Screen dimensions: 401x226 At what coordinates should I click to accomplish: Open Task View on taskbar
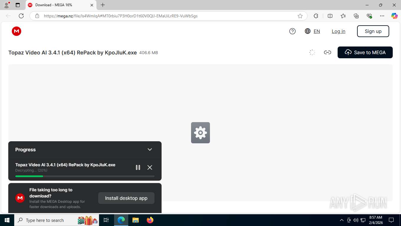(x=106, y=220)
